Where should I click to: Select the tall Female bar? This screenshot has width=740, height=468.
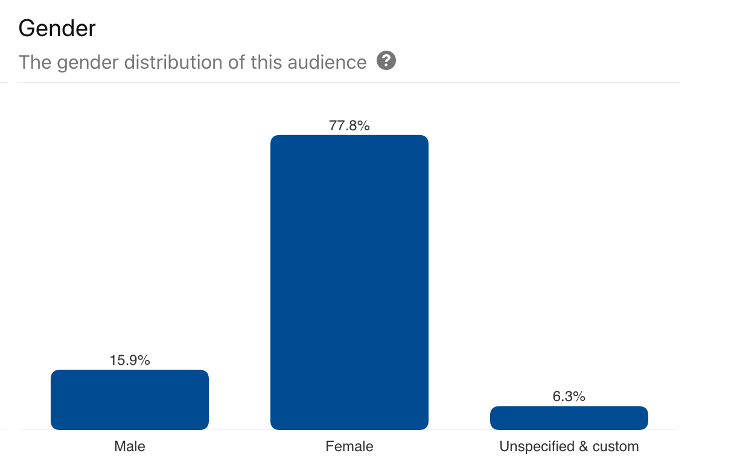point(349,282)
